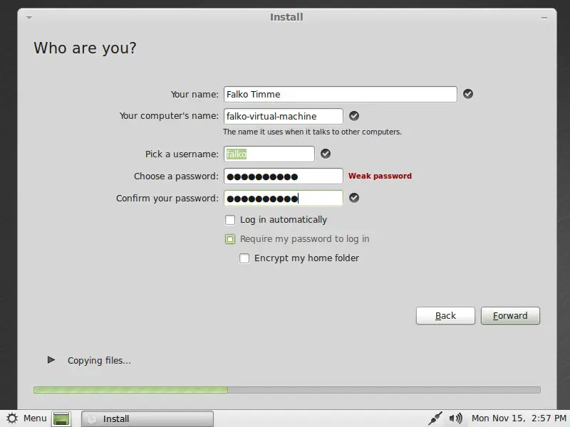Focus the computer's name input field
Viewport: 570px width, 427px height.
click(283, 116)
